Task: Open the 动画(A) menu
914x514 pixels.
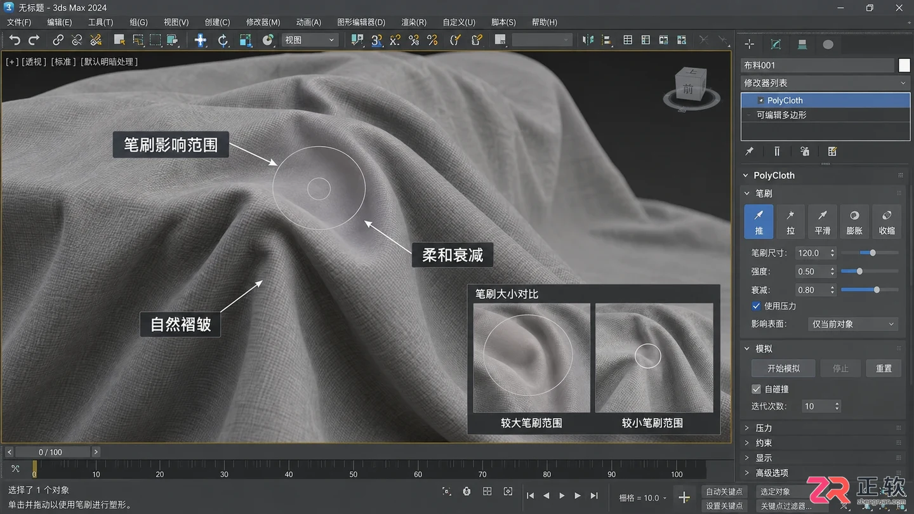Action: pyautogui.click(x=308, y=22)
